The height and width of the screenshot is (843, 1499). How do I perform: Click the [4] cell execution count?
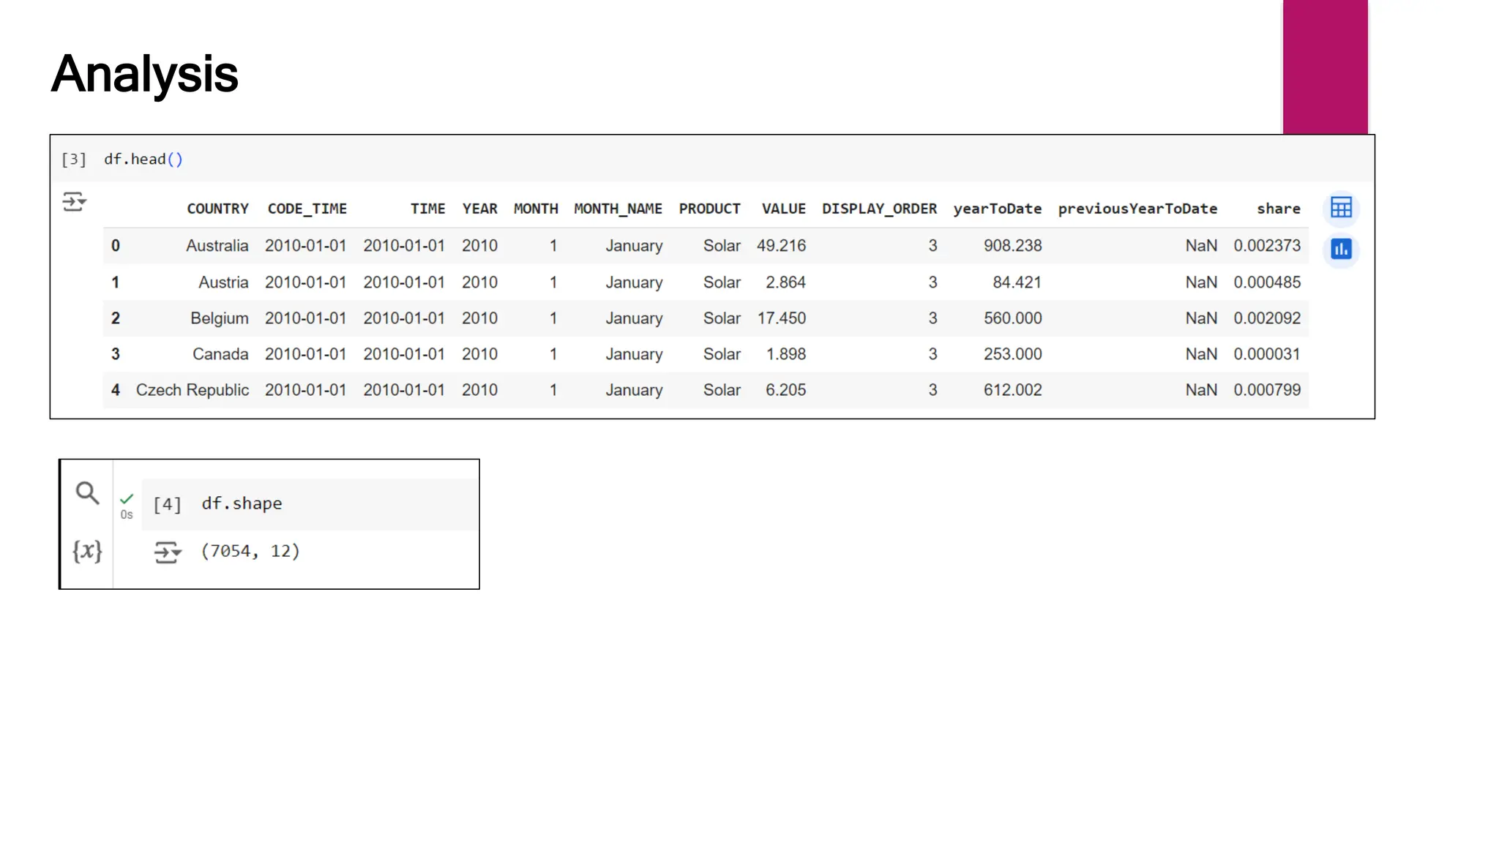click(x=167, y=504)
